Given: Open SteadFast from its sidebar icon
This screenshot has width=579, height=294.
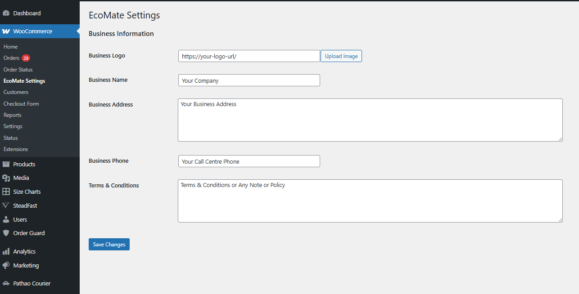Looking at the screenshot, I should 6,205.
